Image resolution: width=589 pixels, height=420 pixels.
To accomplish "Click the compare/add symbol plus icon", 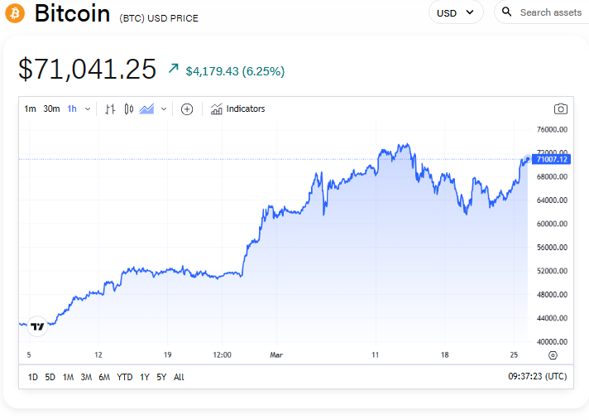I will coord(187,109).
